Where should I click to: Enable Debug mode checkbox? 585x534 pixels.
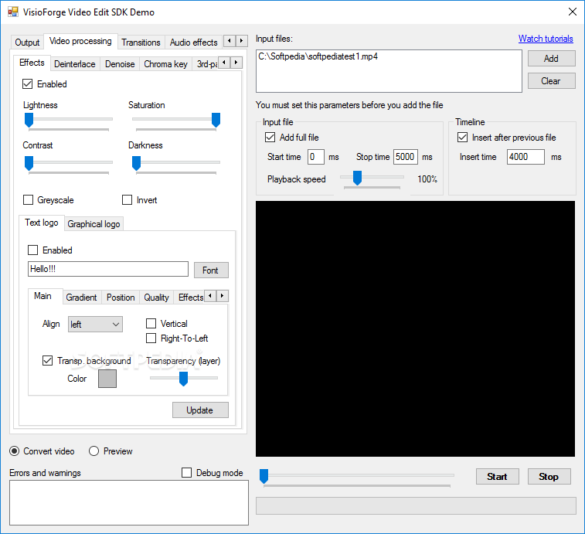[186, 473]
